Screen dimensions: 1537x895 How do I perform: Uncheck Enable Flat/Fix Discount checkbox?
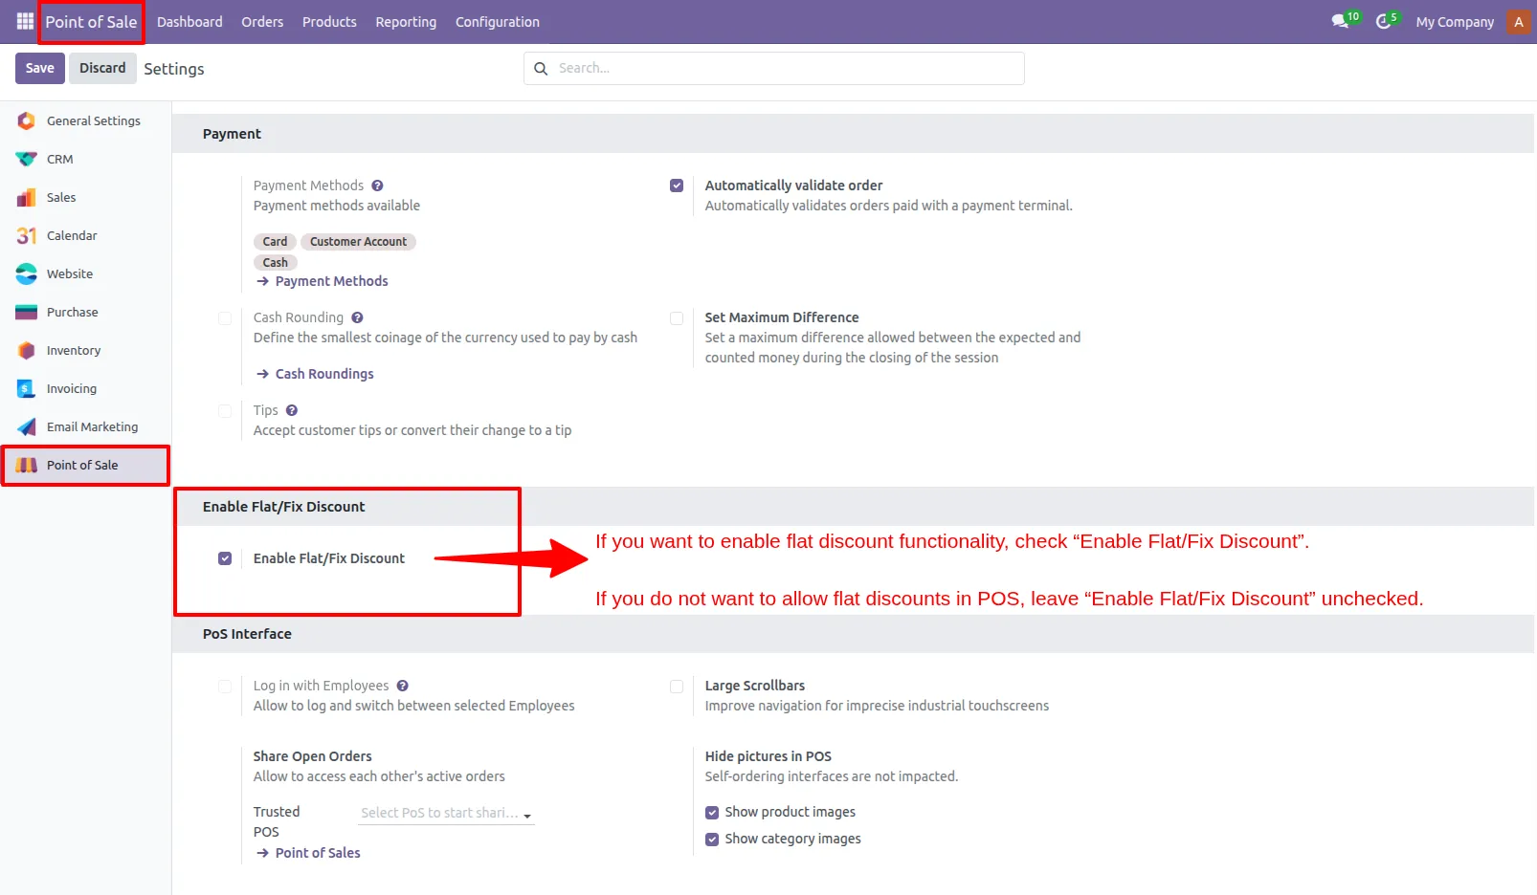pyautogui.click(x=225, y=558)
